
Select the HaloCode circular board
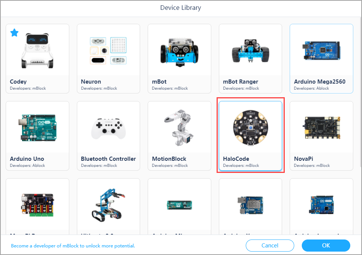point(251,136)
